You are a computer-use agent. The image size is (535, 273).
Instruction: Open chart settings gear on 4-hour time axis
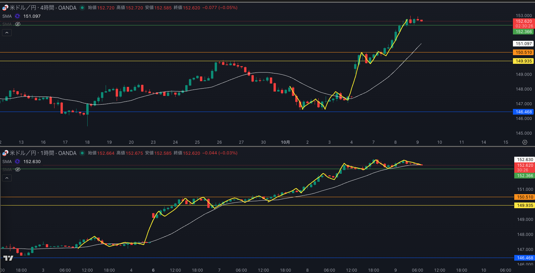[525, 142]
